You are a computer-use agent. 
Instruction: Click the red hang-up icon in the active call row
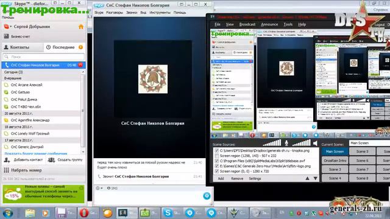pyautogui.click(x=80, y=65)
